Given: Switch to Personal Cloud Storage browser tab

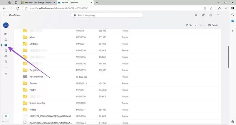Looking at the screenshot, I should pyautogui.click(x=37, y=2).
